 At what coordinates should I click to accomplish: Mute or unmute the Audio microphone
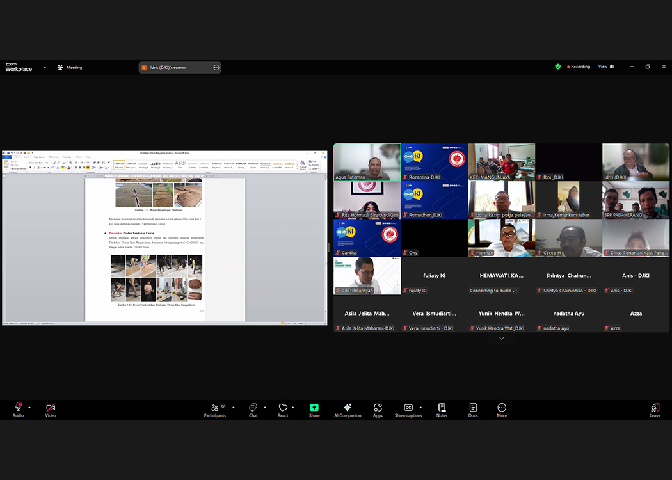pos(18,410)
